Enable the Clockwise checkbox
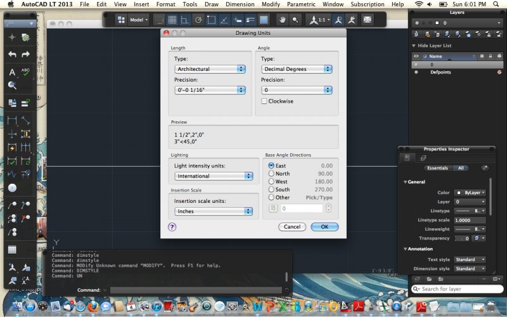The width and height of the screenshot is (507, 317). coord(264,101)
